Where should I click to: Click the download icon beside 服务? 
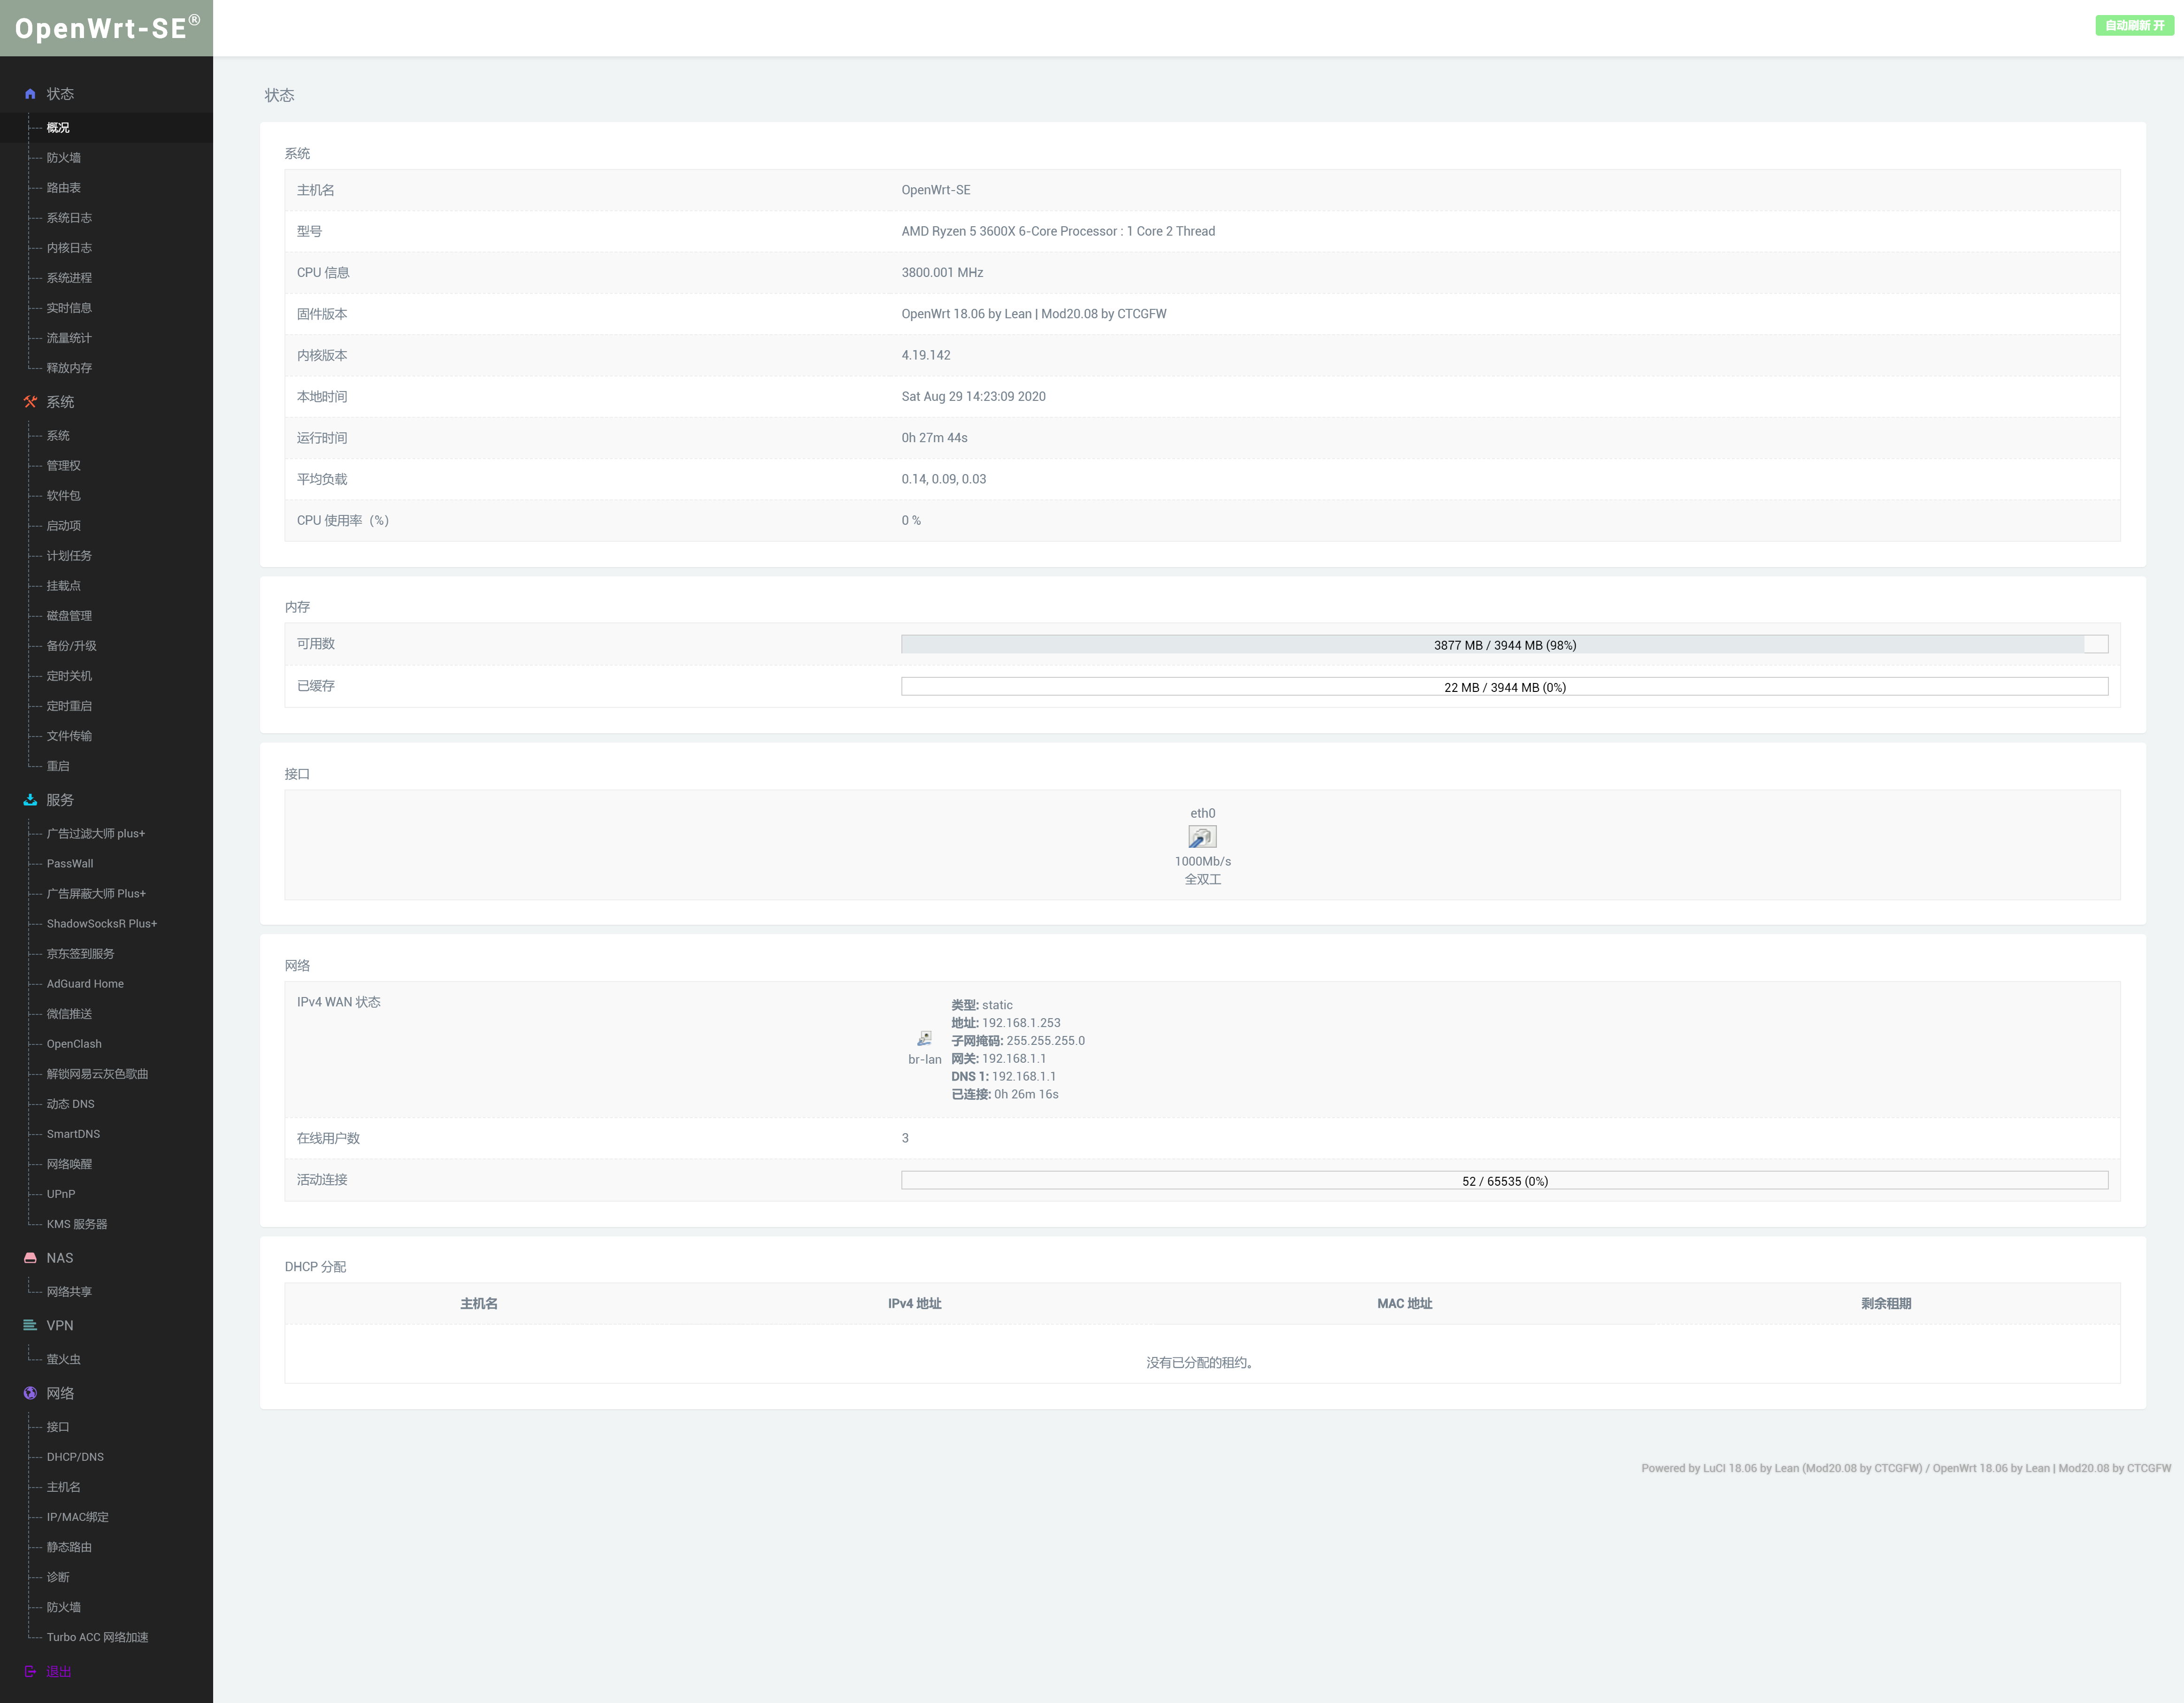pyautogui.click(x=30, y=800)
